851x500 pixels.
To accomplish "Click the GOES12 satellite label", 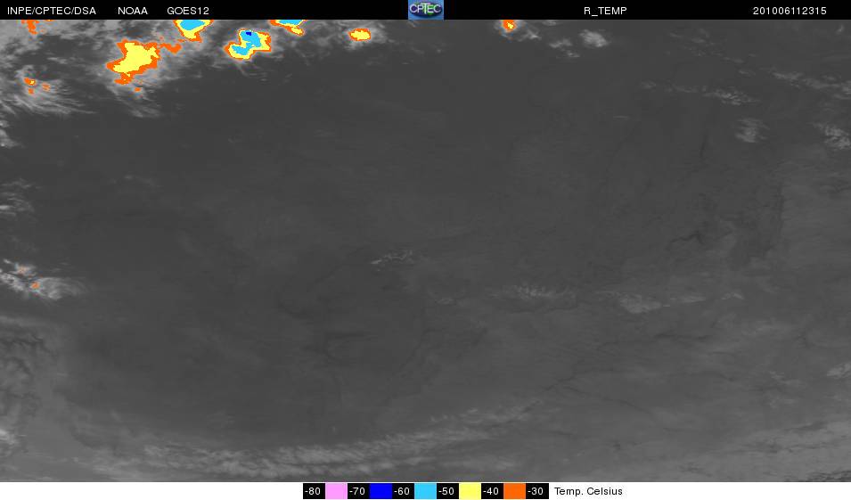I will coord(188,11).
